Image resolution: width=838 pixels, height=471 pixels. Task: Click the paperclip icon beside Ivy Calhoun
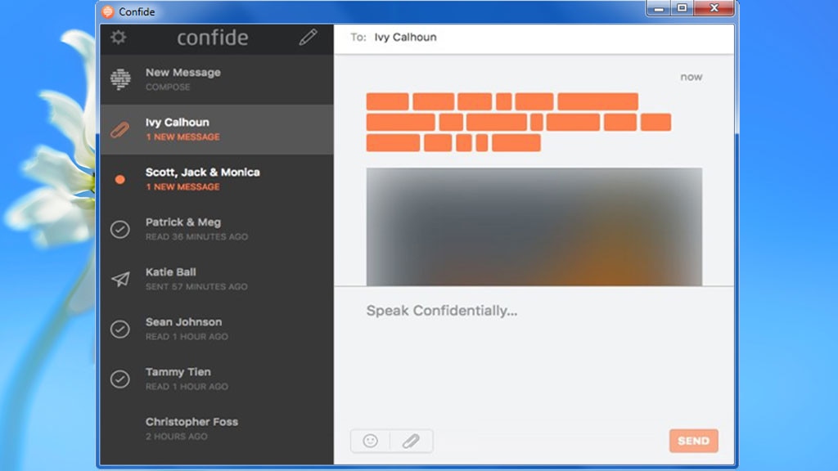[120, 129]
